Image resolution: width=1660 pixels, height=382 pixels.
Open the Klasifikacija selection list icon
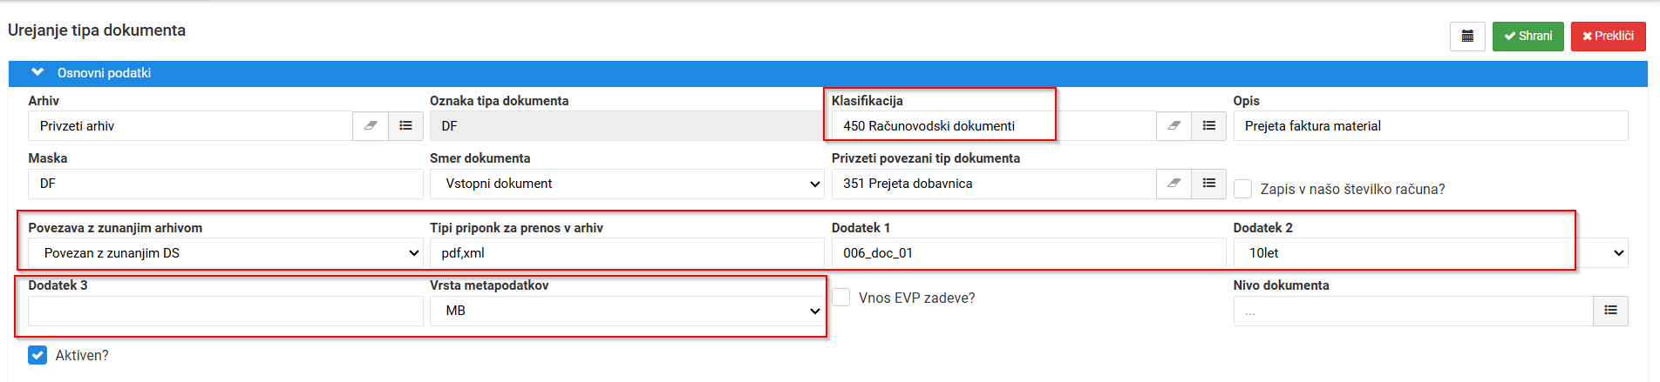pyautogui.click(x=1209, y=126)
